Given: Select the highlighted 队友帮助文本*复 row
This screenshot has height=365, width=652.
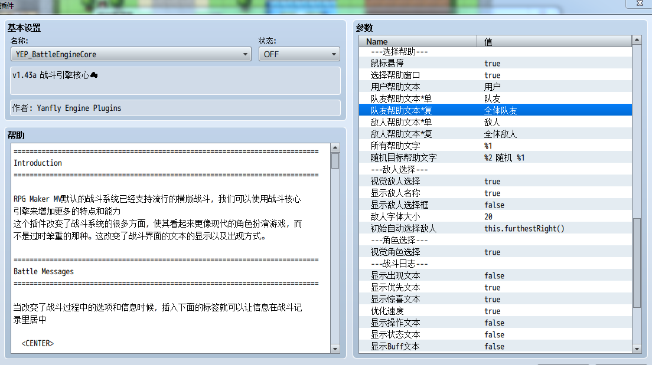Looking at the screenshot, I should (495, 110).
